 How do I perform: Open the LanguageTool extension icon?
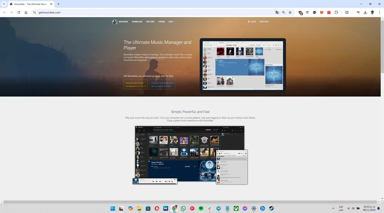(307, 12)
